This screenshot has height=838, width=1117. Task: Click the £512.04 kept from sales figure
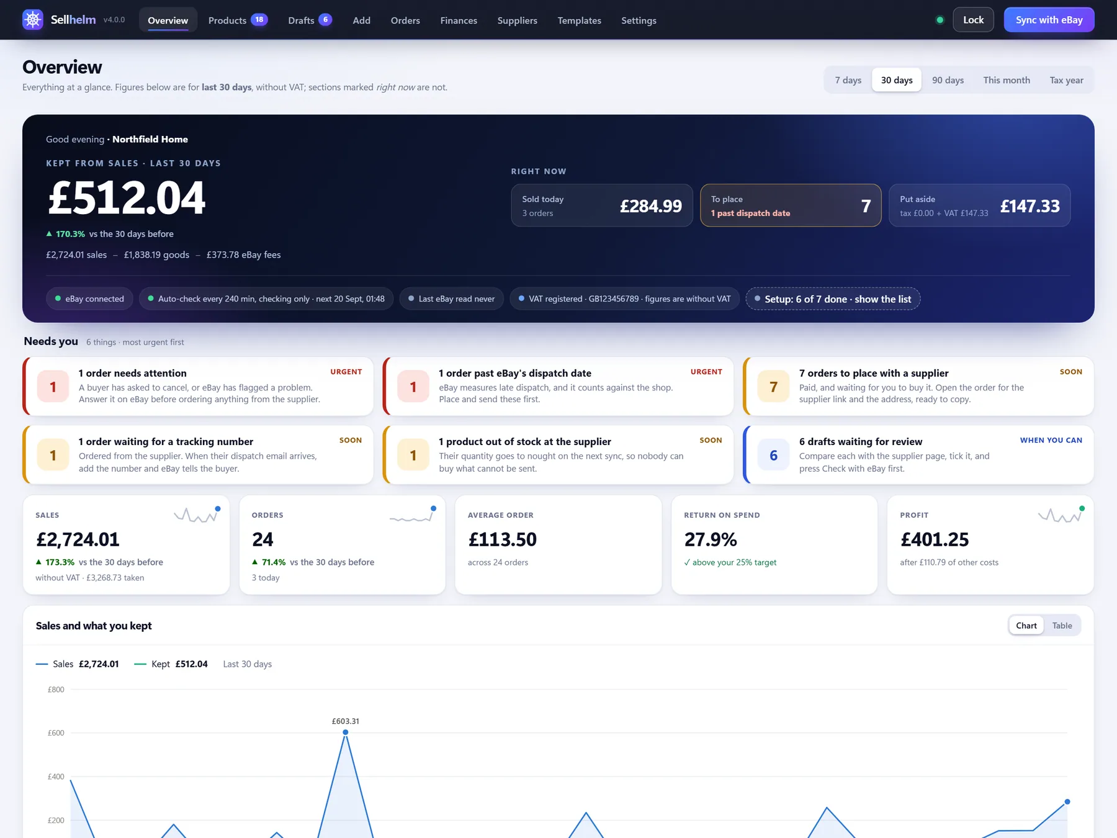pyautogui.click(x=127, y=198)
